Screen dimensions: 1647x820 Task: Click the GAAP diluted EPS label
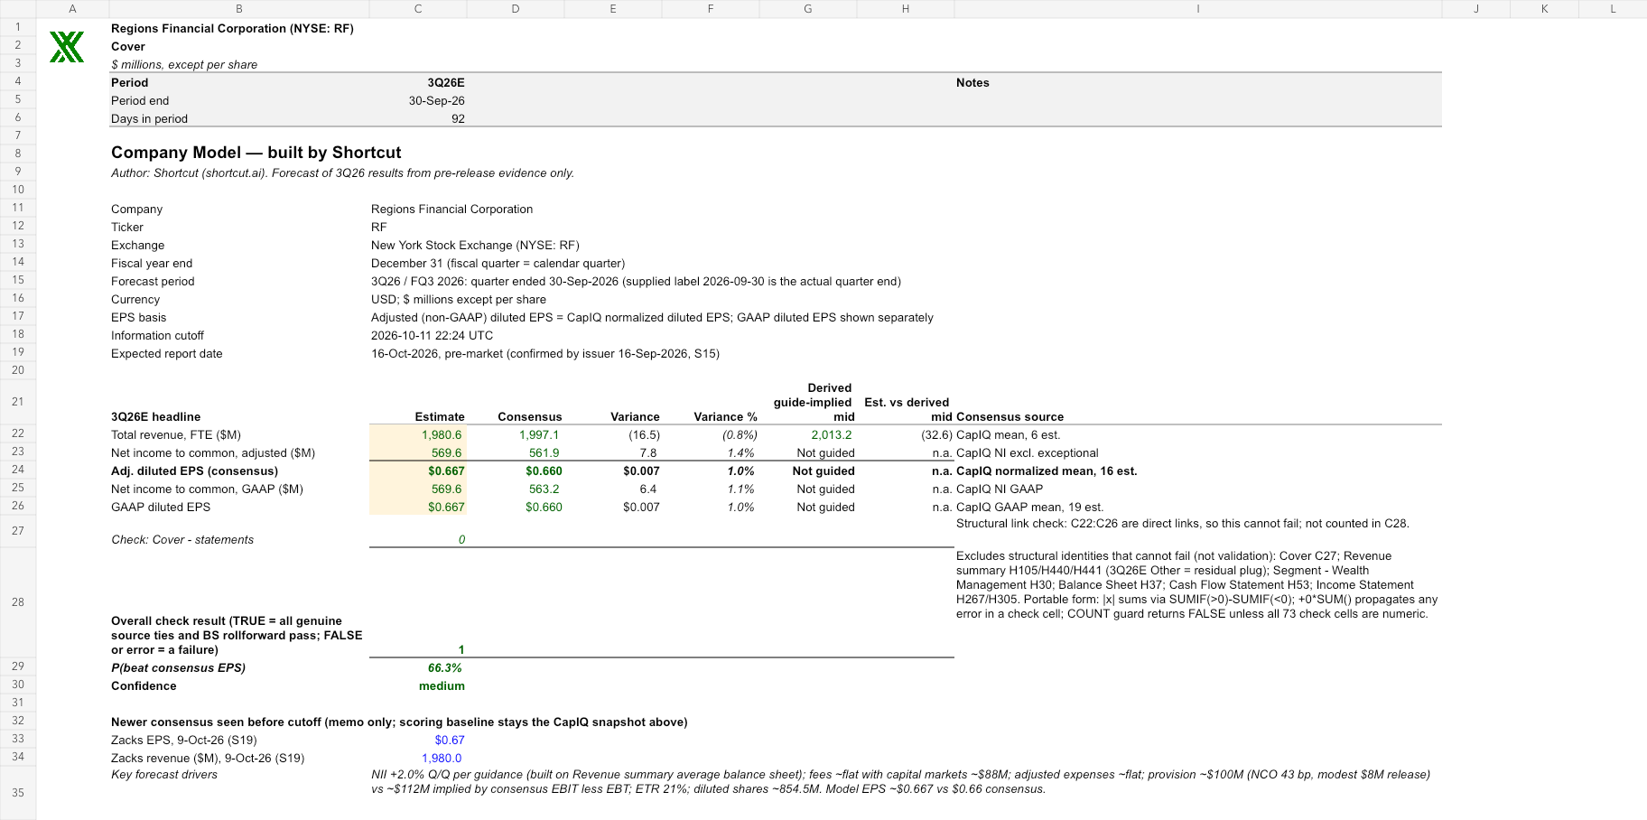(160, 507)
